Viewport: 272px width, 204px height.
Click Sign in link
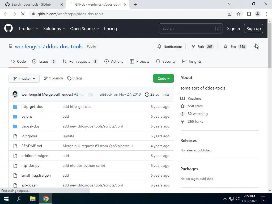[x=233, y=29]
